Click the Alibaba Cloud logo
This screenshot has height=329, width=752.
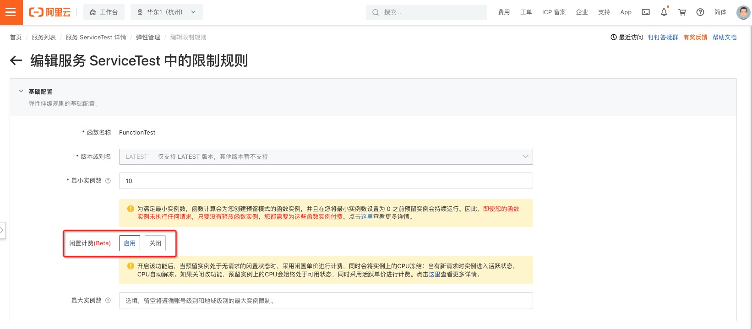point(49,12)
